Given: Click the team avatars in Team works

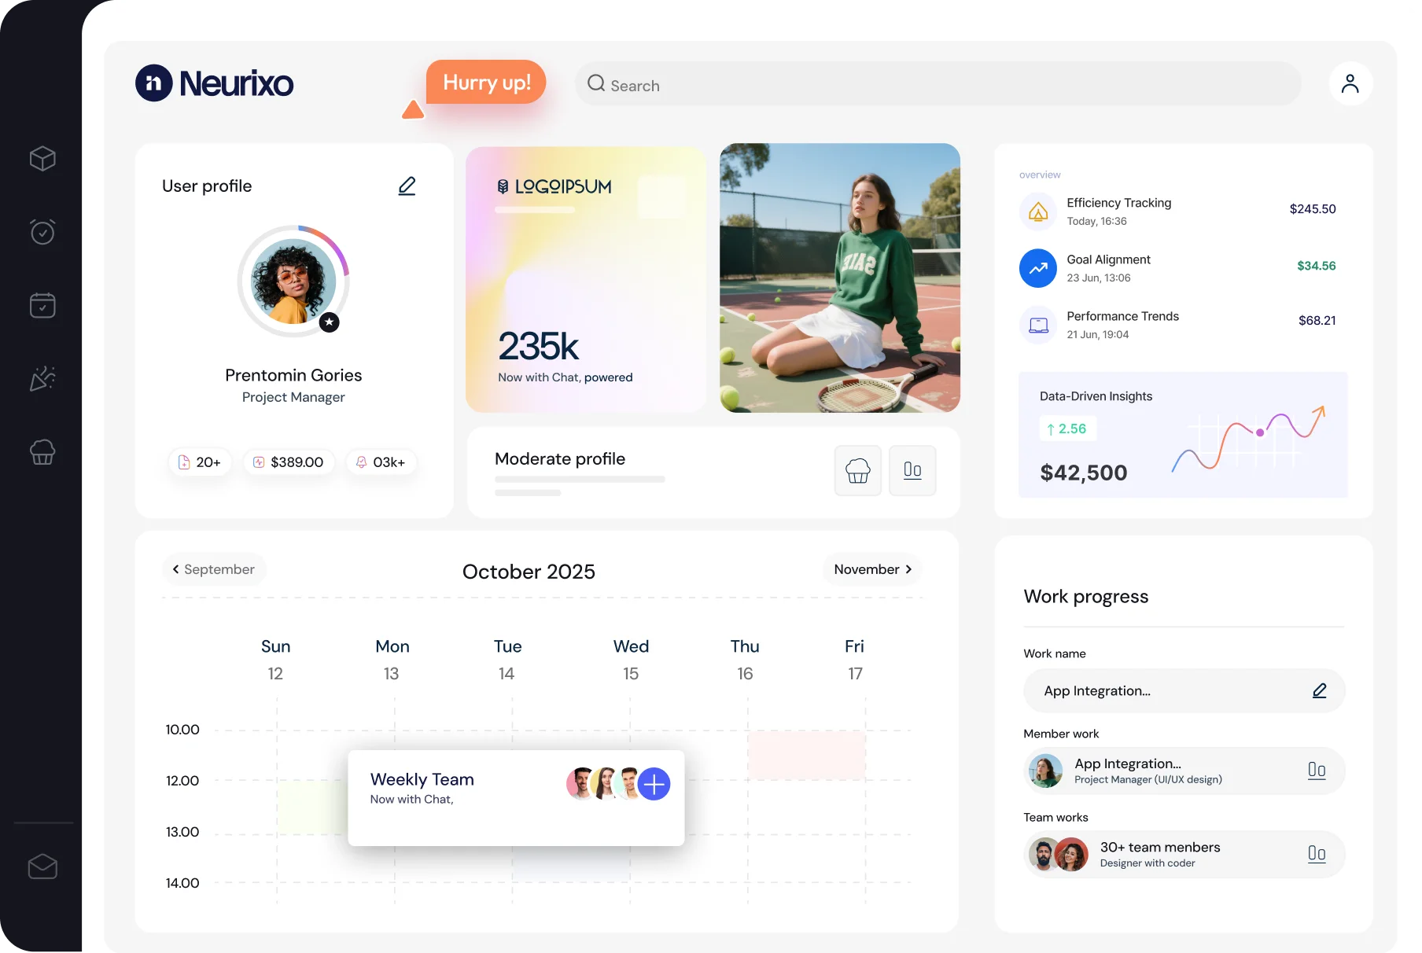Looking at the screenshot, I should coord(1058,854).
